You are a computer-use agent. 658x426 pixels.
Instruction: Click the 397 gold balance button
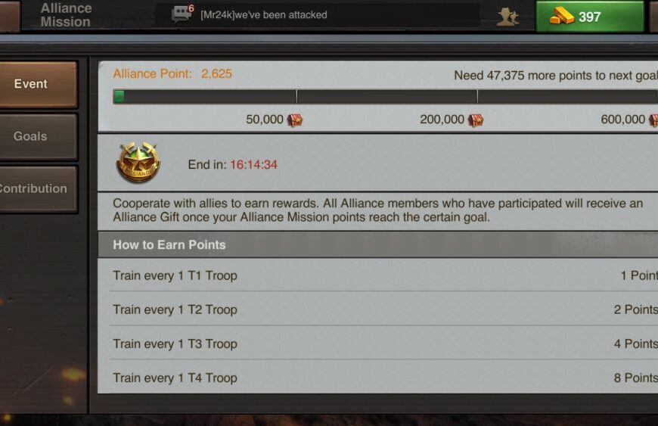[x=590, y=17]
